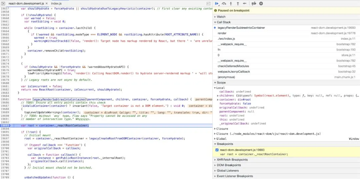This screenshot has height=179, width=360.
Task: Step into the next function call
Action: click(x=231, y=3)
